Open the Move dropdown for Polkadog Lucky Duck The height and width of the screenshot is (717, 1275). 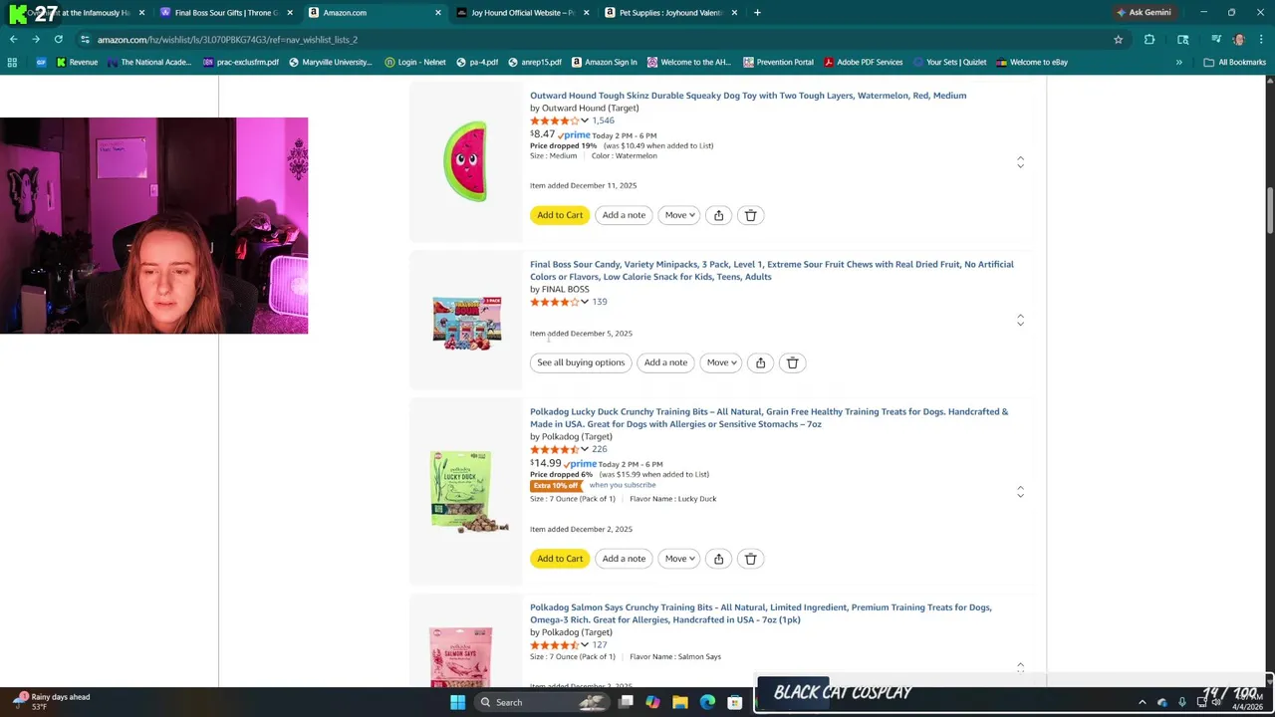pyautogui.click(x=679, y=559)
